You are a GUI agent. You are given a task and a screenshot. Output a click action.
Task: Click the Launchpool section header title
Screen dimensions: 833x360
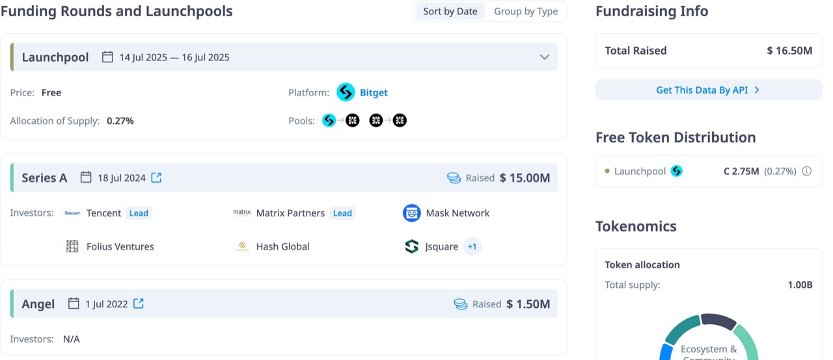[55, 57]
